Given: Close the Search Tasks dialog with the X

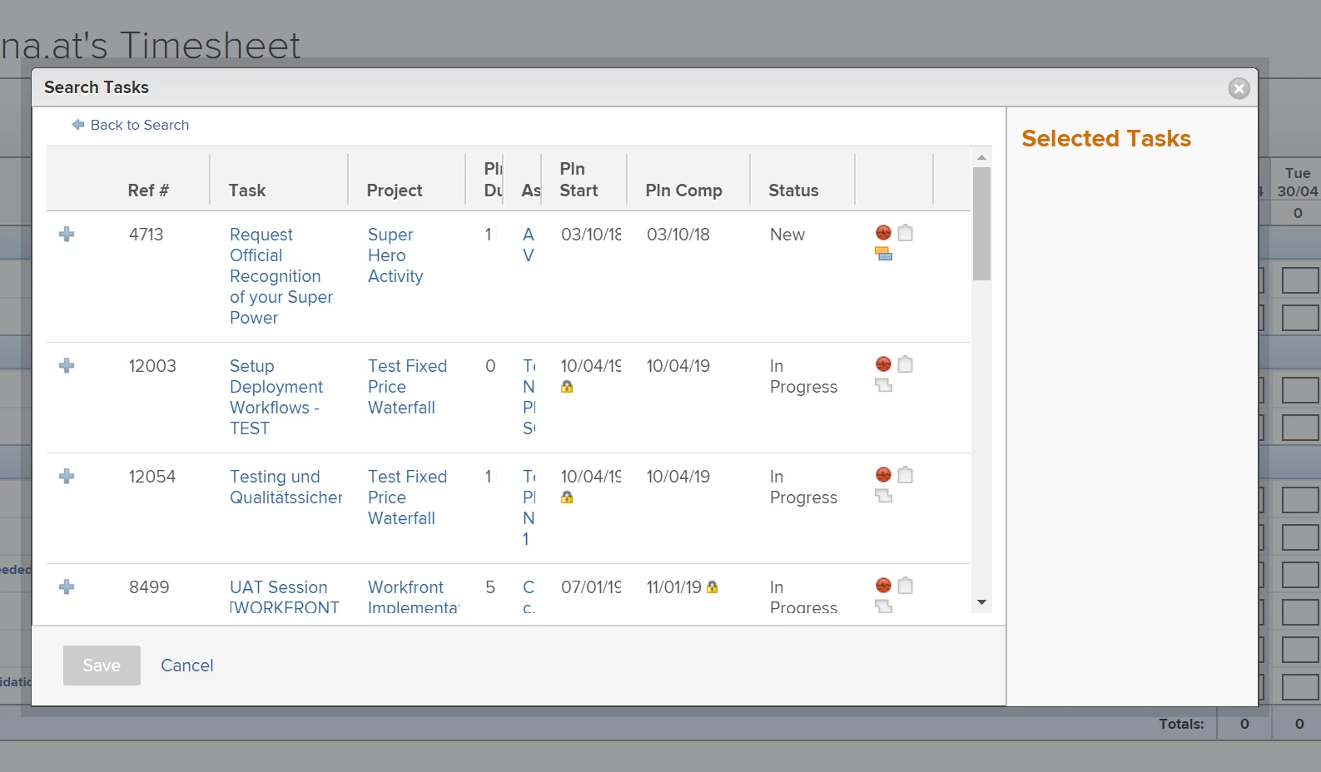Looking at the screenshot, I should tap(1239, 88).
